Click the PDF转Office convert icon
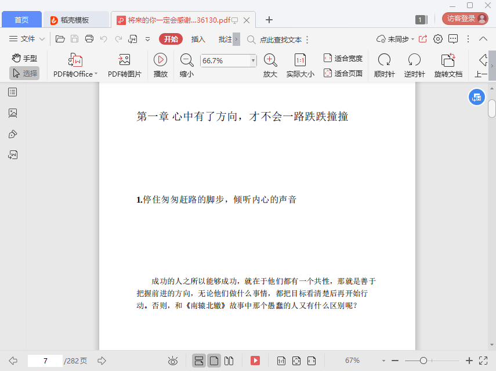 pyautogui.click(x=75, y=60)
